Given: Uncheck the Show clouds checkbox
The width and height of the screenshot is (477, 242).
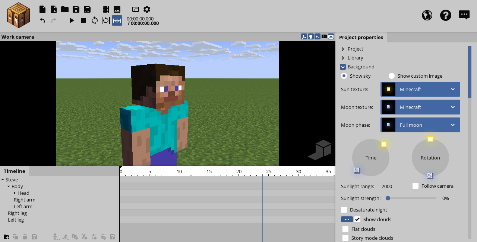Looking at the screenshot, I should 357,219.
